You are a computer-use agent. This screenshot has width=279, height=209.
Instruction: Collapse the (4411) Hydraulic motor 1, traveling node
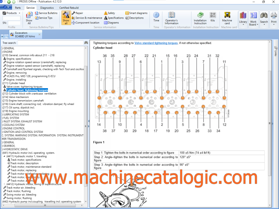click(4, 156)
